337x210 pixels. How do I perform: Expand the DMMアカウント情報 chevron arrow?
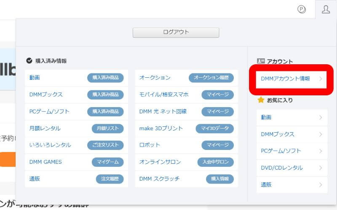click(x=321, y=79)
